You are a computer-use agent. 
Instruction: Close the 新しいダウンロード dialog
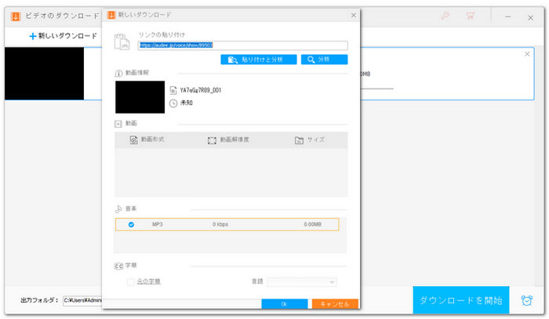click(353, 15)
